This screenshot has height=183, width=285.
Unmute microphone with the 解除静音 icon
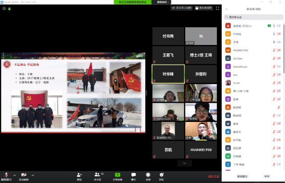pyautogui.click(x=5, y=175)
